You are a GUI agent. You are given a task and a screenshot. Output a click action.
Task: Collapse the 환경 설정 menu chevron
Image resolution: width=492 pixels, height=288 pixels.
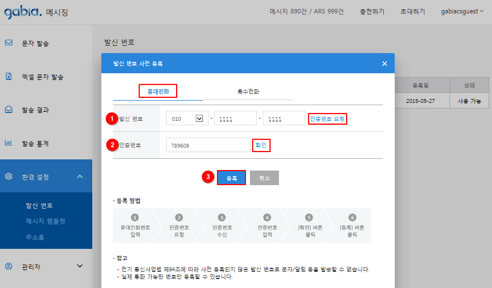point(79,177)
